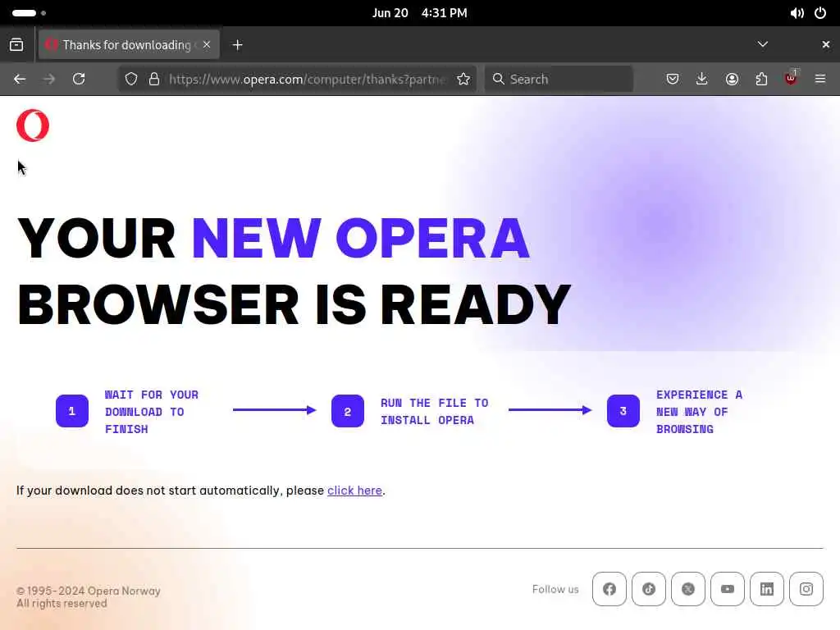
Task: Visit Opera's TikTok page
Action: tap(649, 589)
